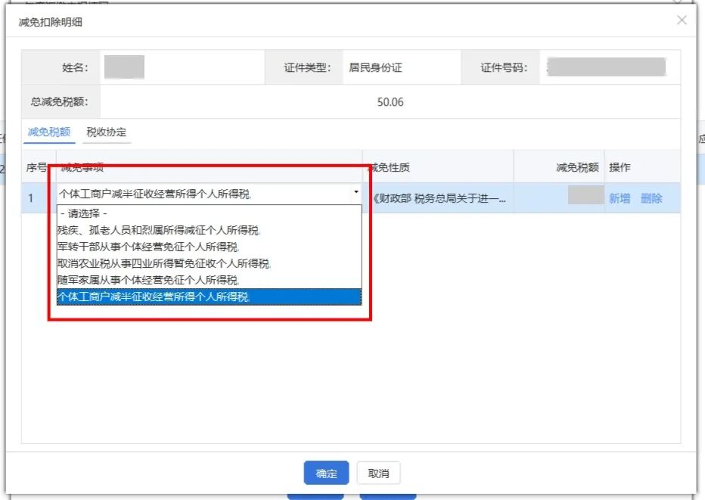Click the 减免事项 combo box dropdown arrow
Screen dimensions: 705x500
[x=356, y=194]
